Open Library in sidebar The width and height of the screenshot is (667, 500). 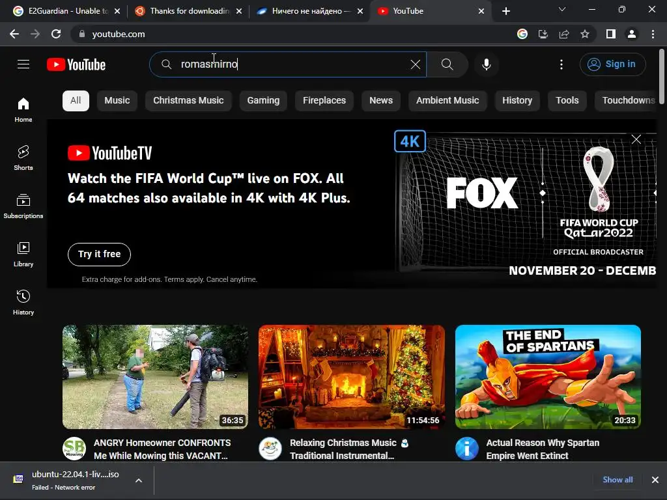coord(23,255)
